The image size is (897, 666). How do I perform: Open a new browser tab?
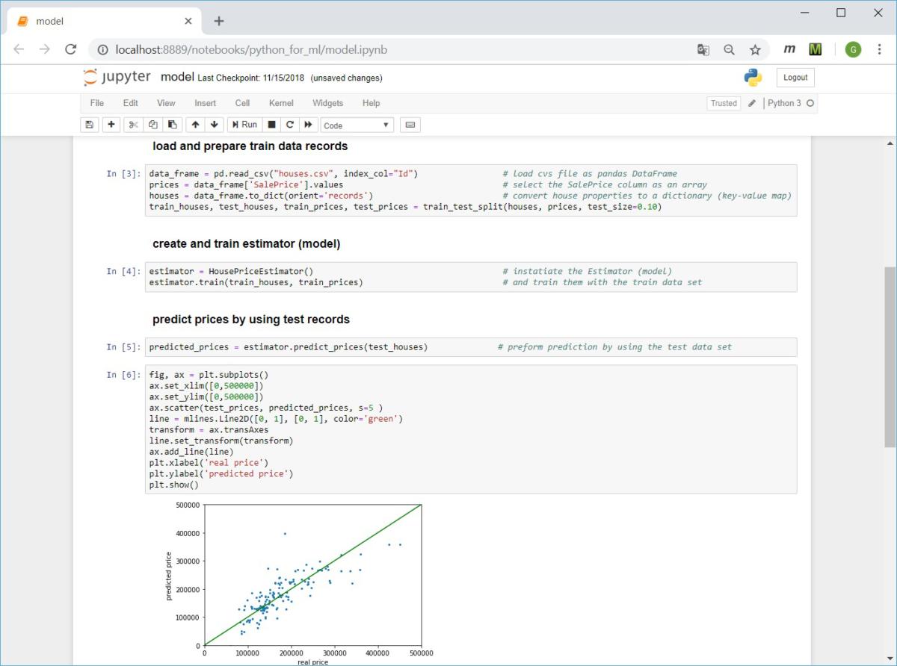218,21
